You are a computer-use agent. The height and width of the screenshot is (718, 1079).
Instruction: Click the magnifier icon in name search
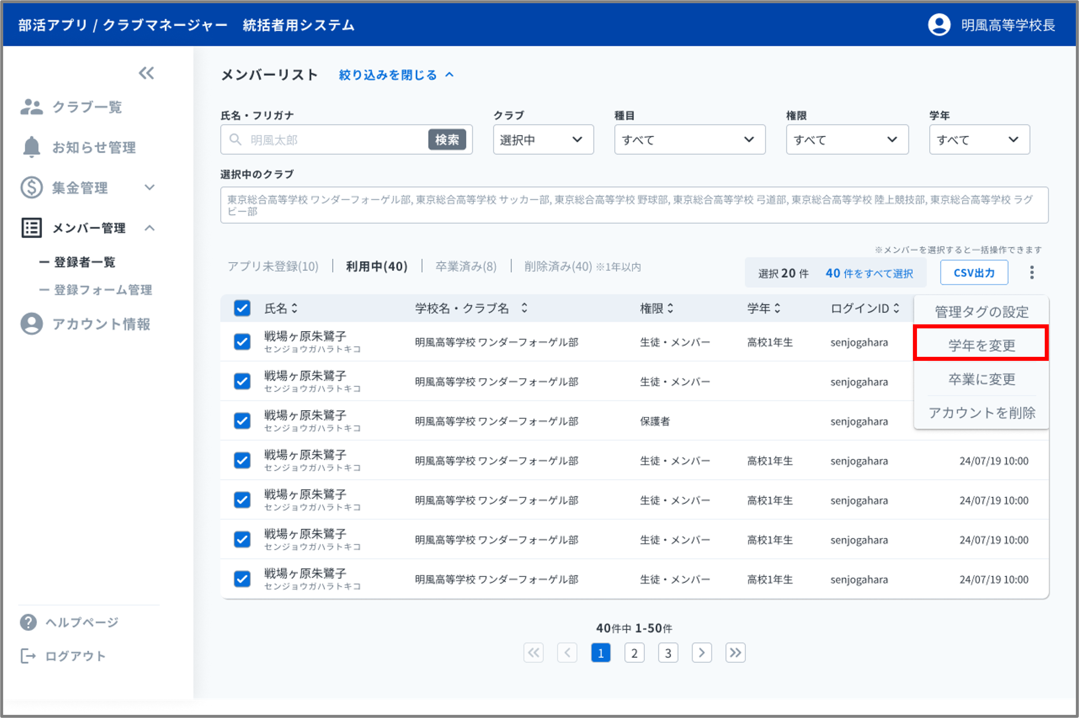(x=235, y=139)
